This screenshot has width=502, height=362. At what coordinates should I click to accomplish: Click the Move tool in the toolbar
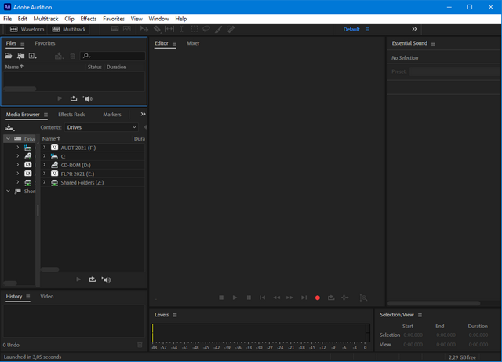point(144,29)
